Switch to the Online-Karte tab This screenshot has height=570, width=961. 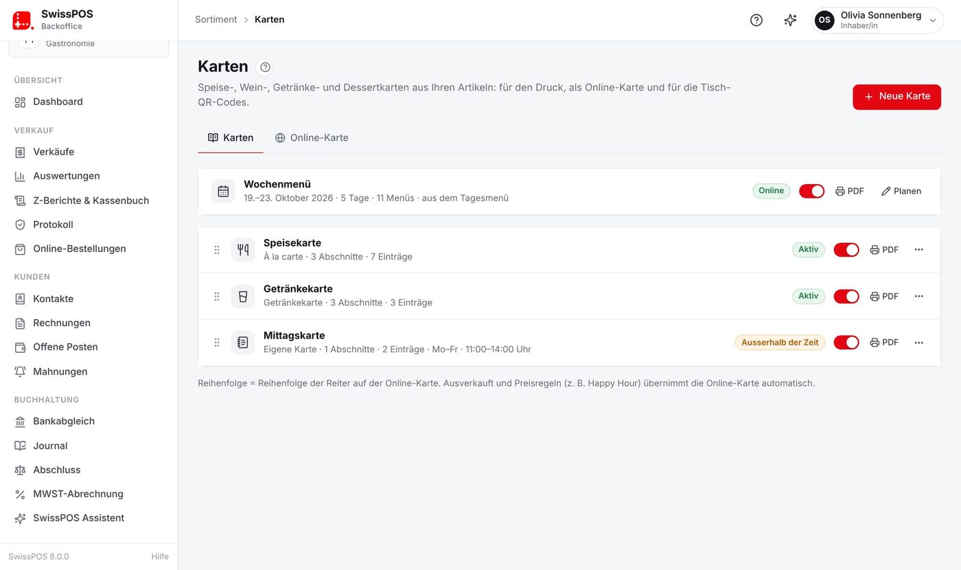click(312, 137)
